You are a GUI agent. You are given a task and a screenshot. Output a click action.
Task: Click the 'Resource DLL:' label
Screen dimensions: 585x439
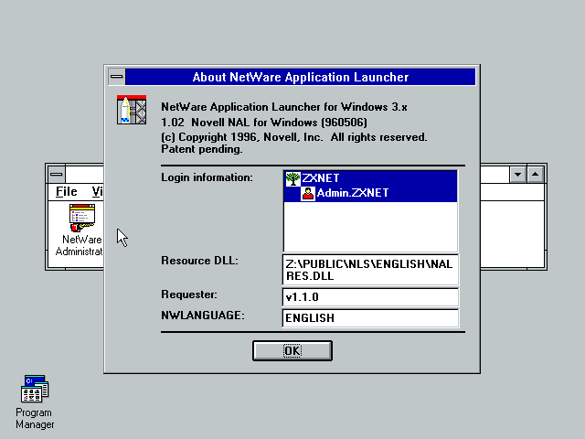click(x=199, y=261)
